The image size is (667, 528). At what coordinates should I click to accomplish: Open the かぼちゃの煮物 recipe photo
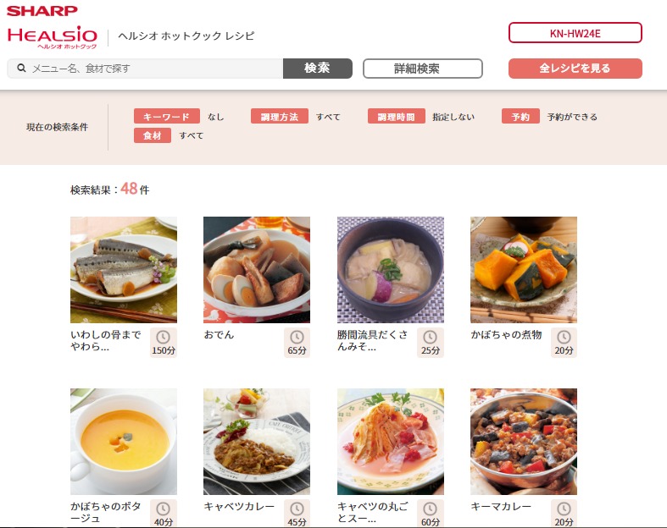click(x=524, y=270)
